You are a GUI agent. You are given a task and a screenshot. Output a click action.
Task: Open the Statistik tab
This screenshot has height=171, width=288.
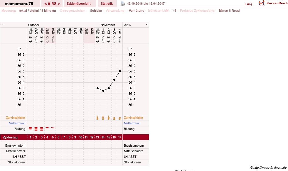point(107,4)
